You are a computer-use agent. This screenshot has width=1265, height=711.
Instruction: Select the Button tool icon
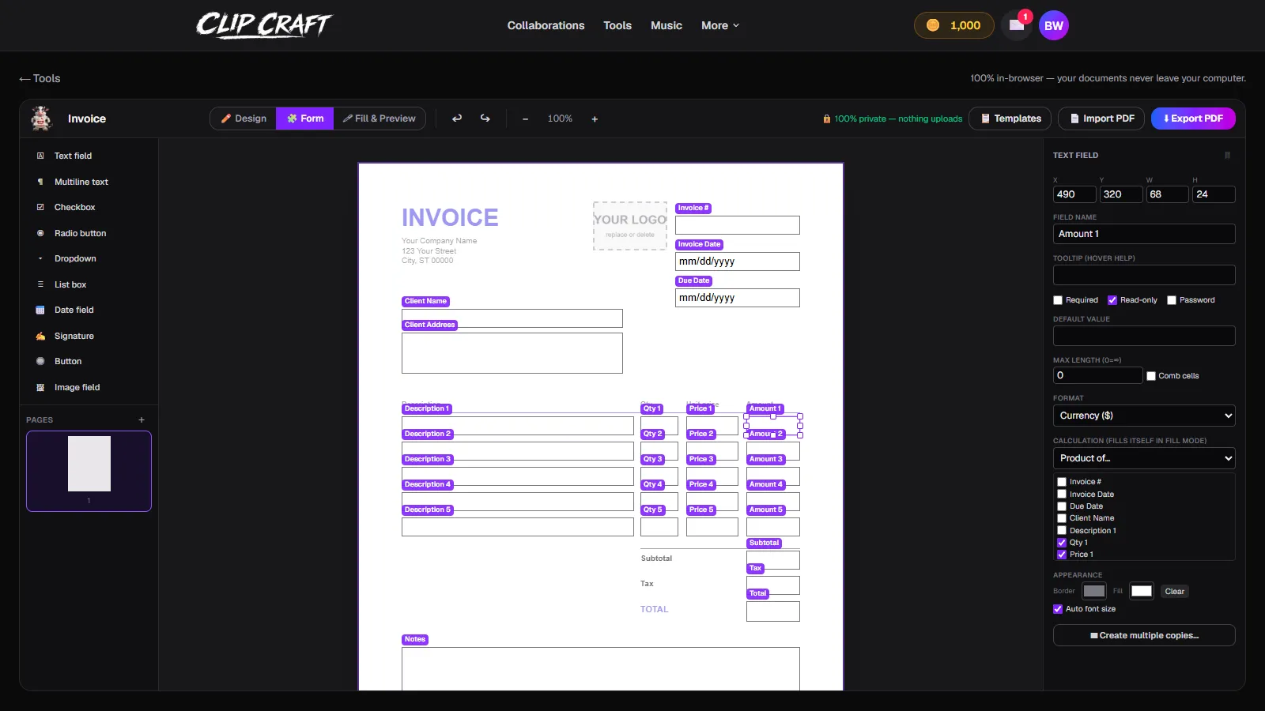click(40, 361)
